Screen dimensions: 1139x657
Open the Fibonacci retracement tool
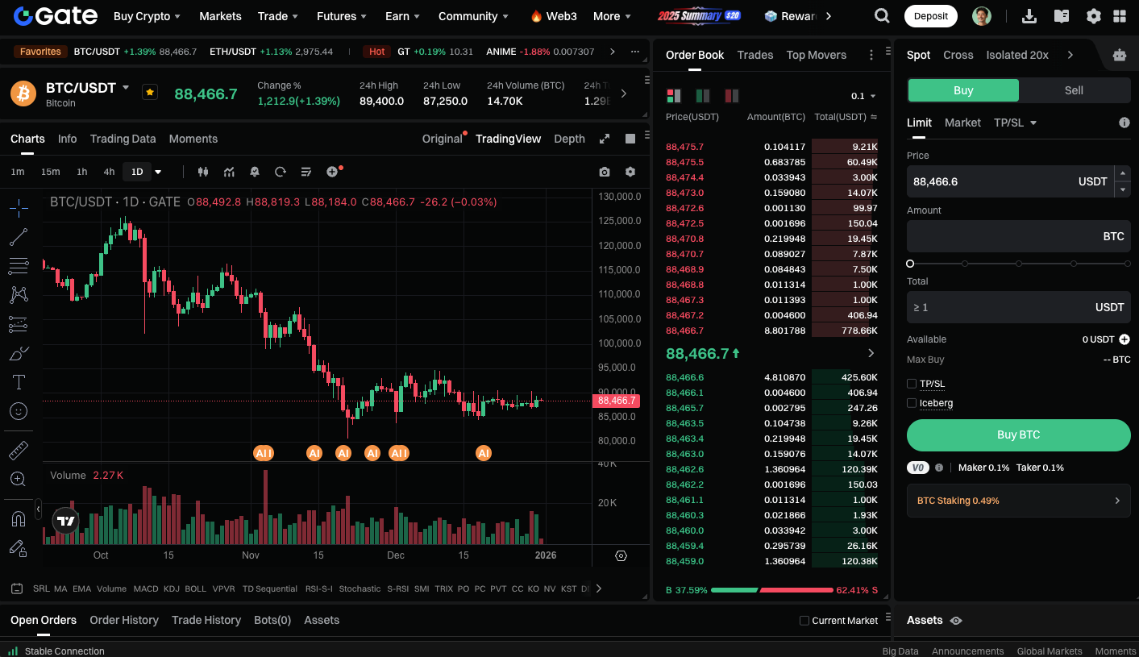coord(19,266)
